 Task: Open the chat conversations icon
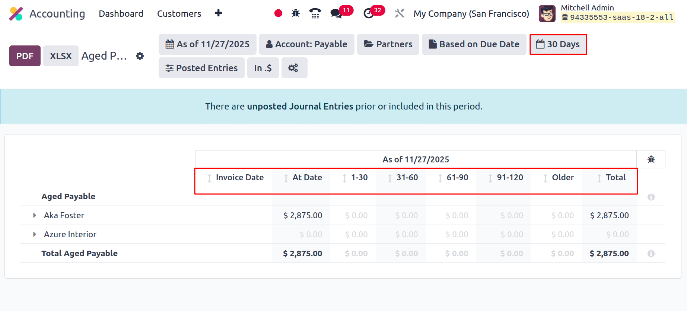[x=336, y=13]
